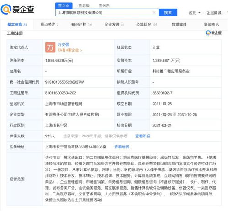This screenshot has width=228, height=211.
Task: Select credit code 91310105585206927W
Action: (x=64, y=82)
